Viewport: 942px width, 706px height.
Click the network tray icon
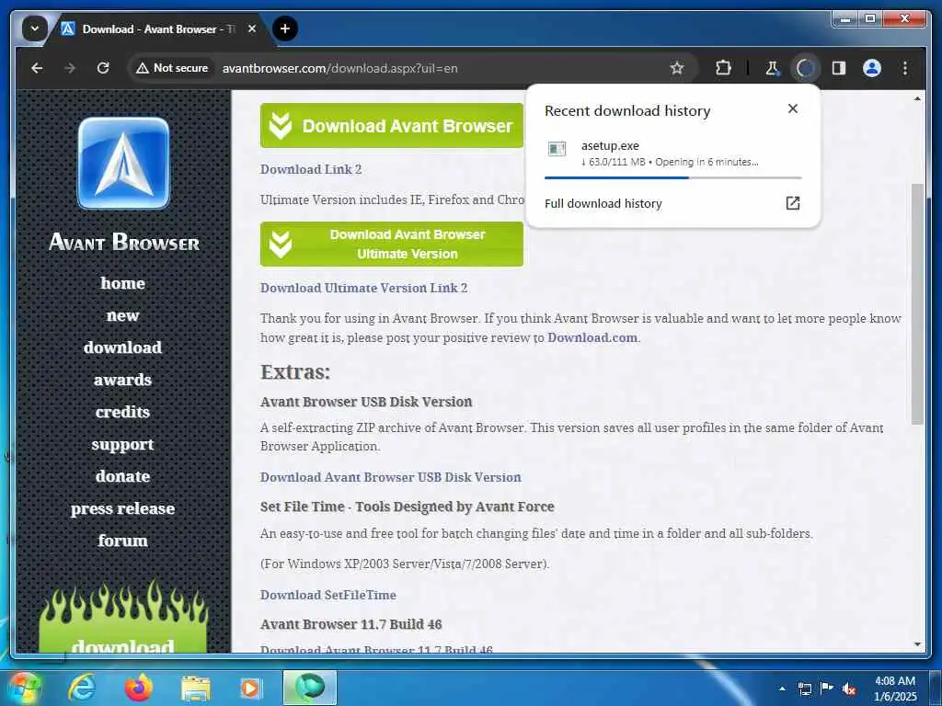click(804, 689)
